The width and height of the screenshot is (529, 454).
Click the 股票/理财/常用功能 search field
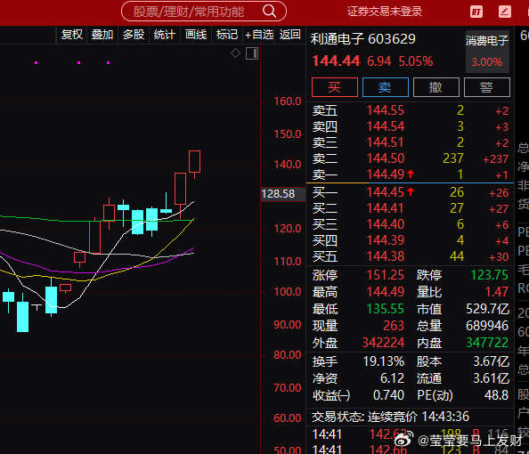204,12
